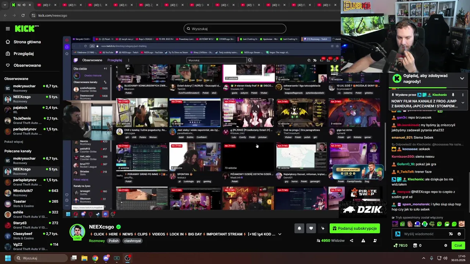Click Podaruj subskrypcje button
The height and width of the screenshot is (264, 470).
click(355, 228)
